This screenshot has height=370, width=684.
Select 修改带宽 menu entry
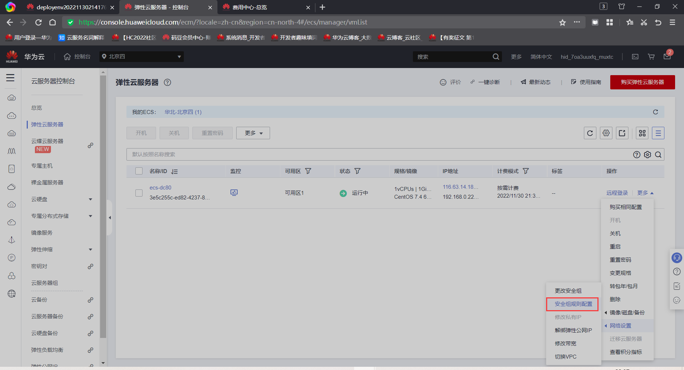[x=565, y=344]
